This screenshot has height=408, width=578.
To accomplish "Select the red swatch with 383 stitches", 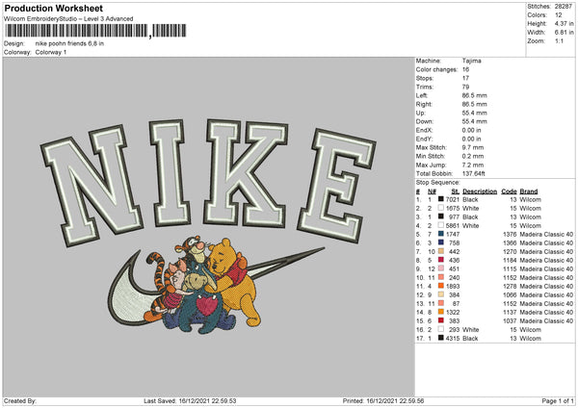I will point(441,320).
